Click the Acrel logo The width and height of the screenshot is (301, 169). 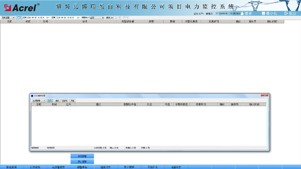(x=22, y=8)
